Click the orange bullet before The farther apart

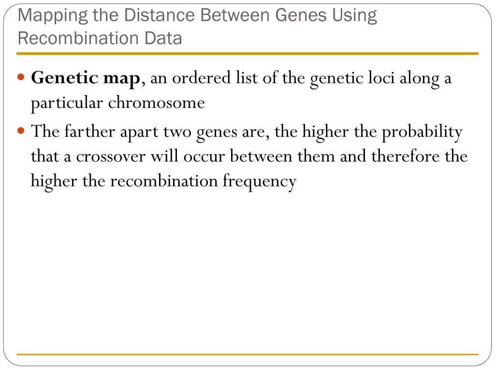point(21,130)
